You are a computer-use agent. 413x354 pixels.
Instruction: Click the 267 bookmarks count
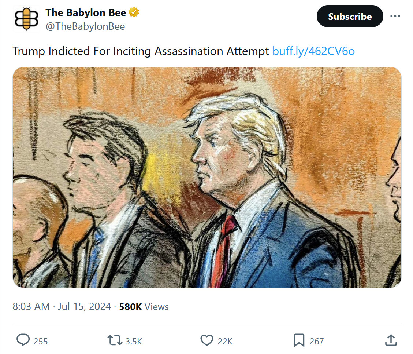pos(316,341)
